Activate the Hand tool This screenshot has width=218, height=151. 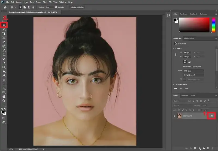pyautogui.click(x=4, y=96)
